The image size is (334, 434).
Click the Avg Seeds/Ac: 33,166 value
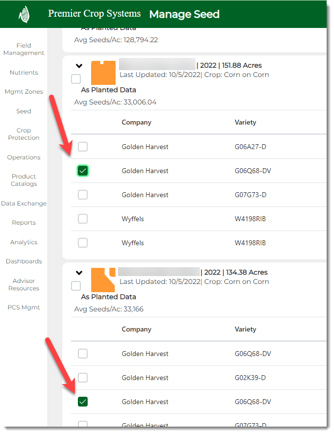coord(109,309)
